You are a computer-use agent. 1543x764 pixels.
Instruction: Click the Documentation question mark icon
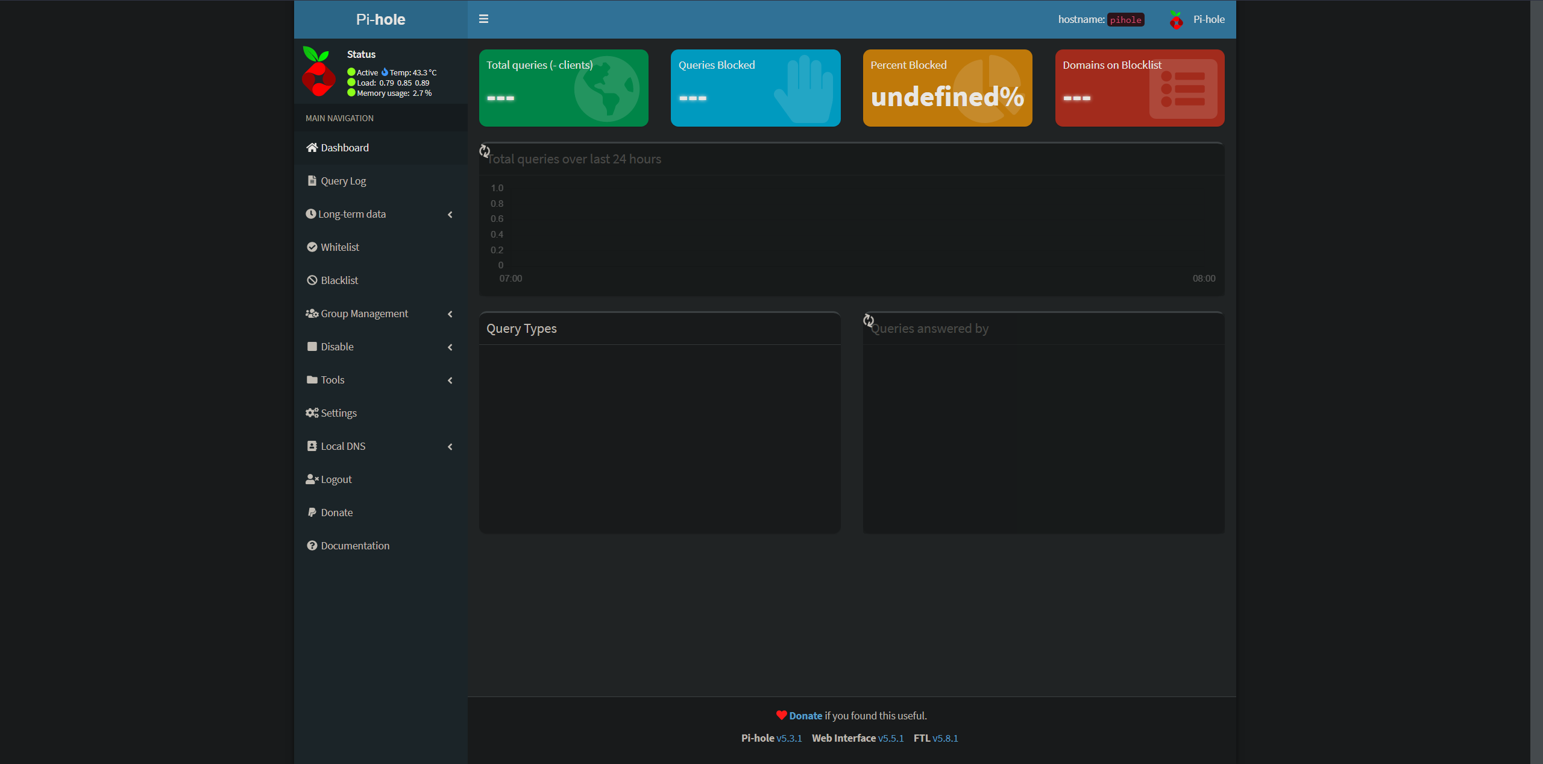coord(312,546)
